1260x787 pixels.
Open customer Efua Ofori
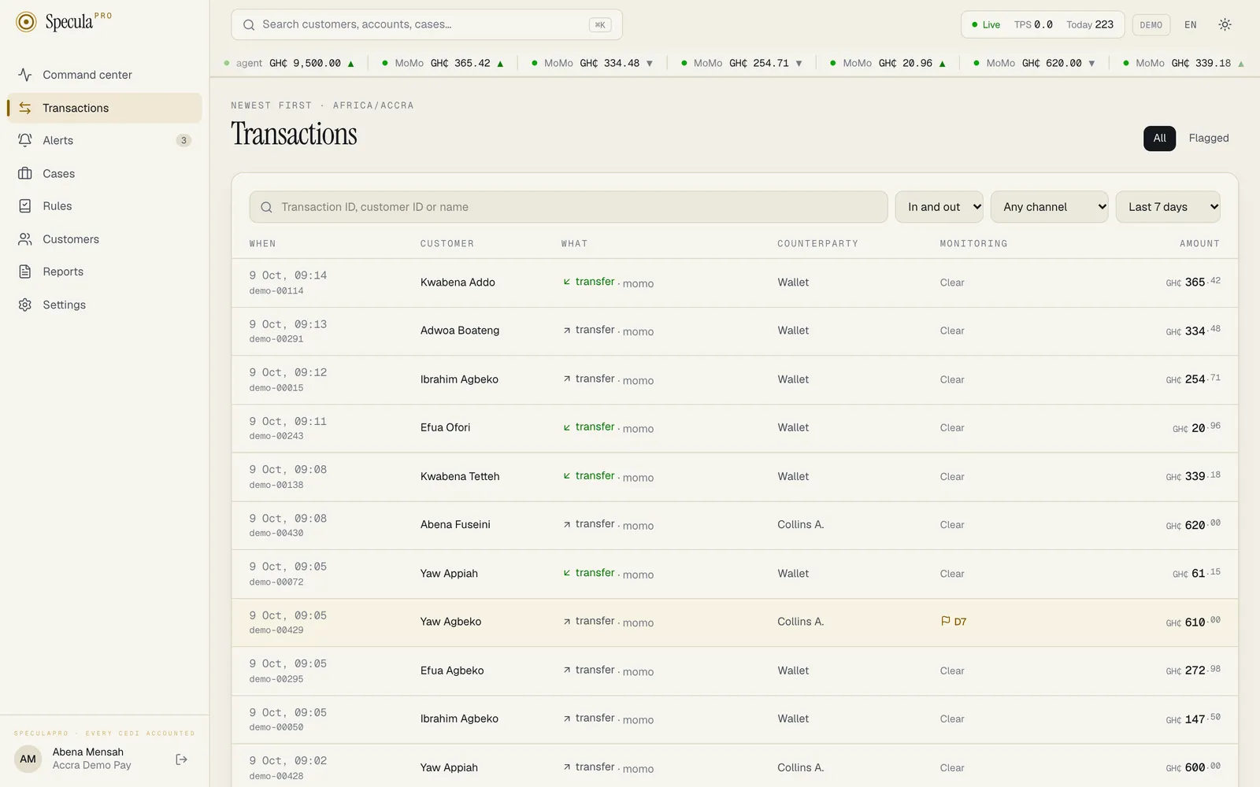(x=445, y=427)
